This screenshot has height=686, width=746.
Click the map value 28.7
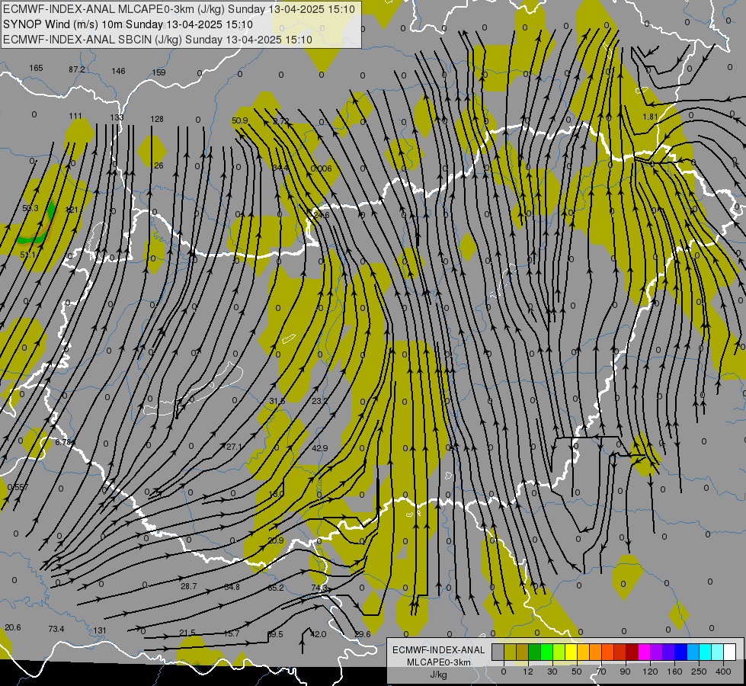[189, 586]
